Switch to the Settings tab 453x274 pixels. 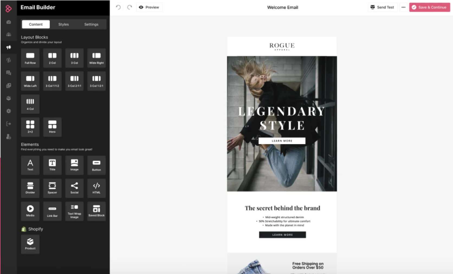pyautogui.click(x=91, y=24)
